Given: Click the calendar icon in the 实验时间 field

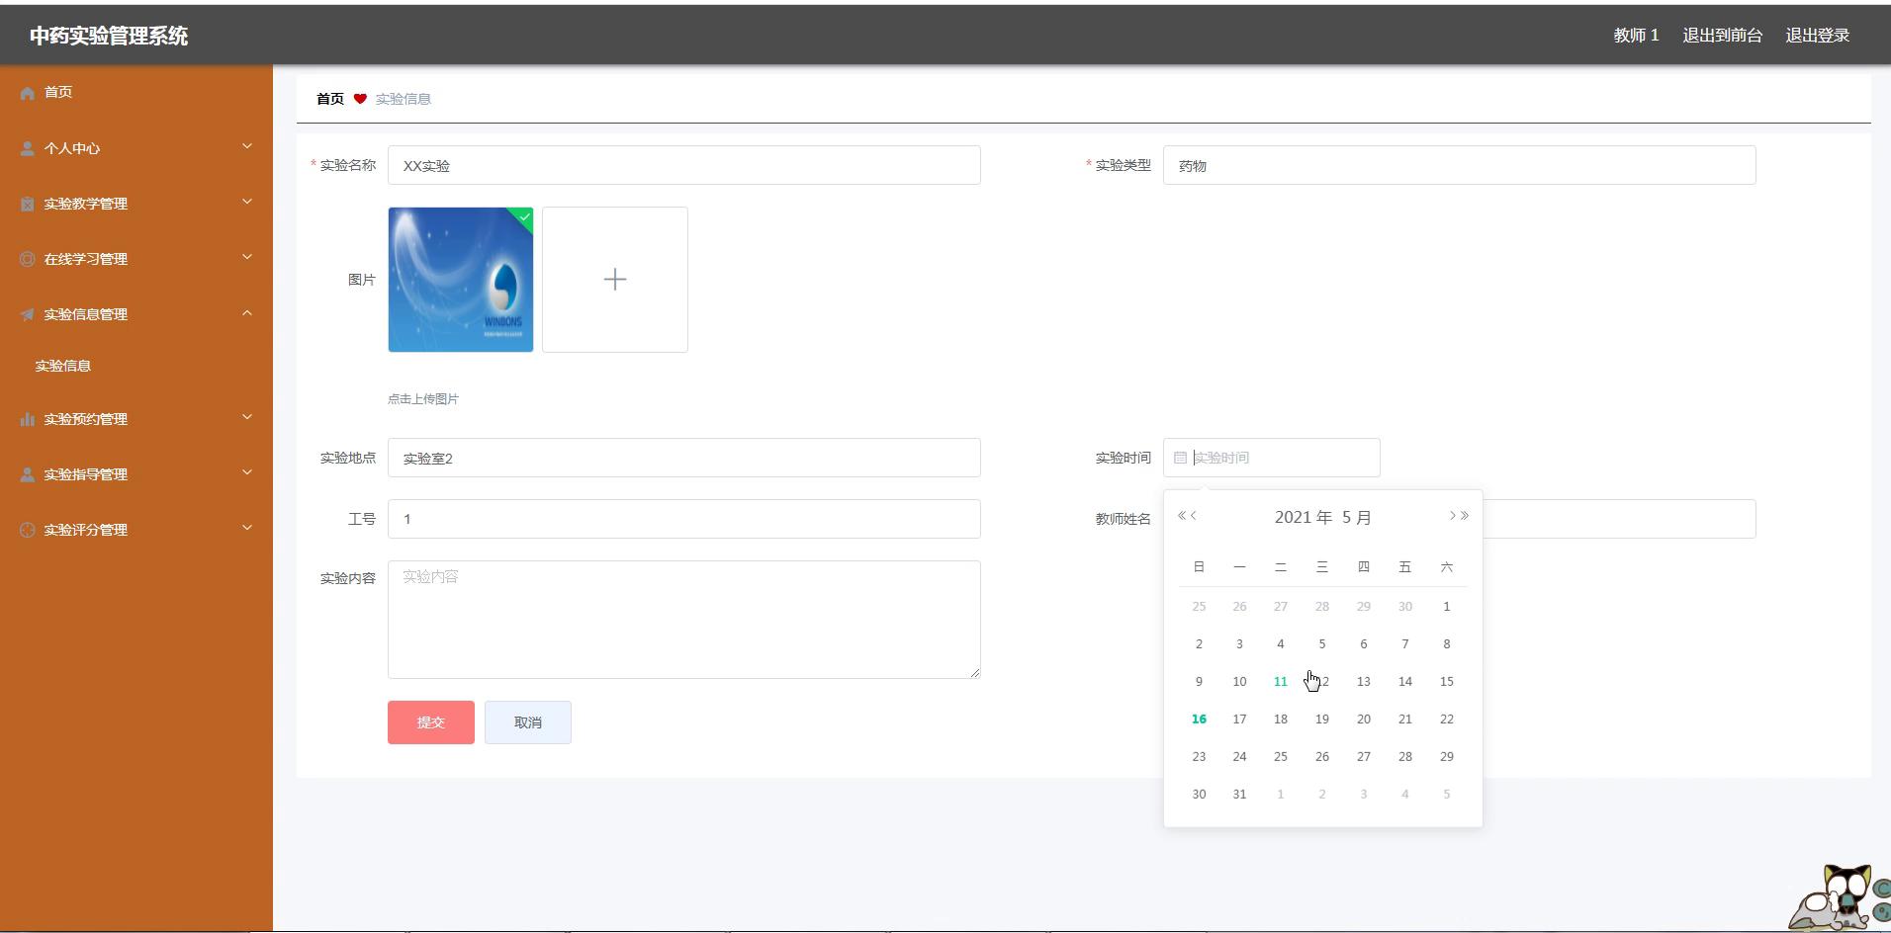Looking at the screenshot, I should (1180, 458).
